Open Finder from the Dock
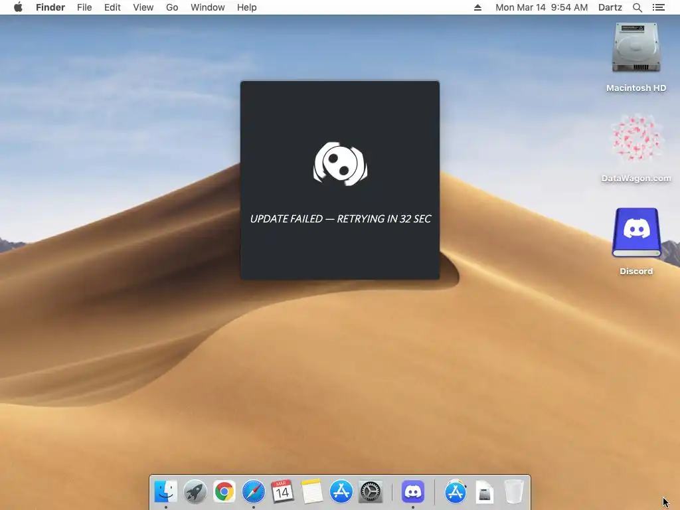This screenshot has height=510, width=680. click(165, 491)
